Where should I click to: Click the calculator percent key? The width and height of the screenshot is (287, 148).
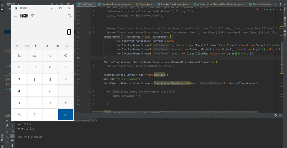point(19,56)
